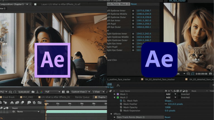214x120 pixels.
Task: Click the Show Snapshot person icon
Action: [x=37, y=92]
